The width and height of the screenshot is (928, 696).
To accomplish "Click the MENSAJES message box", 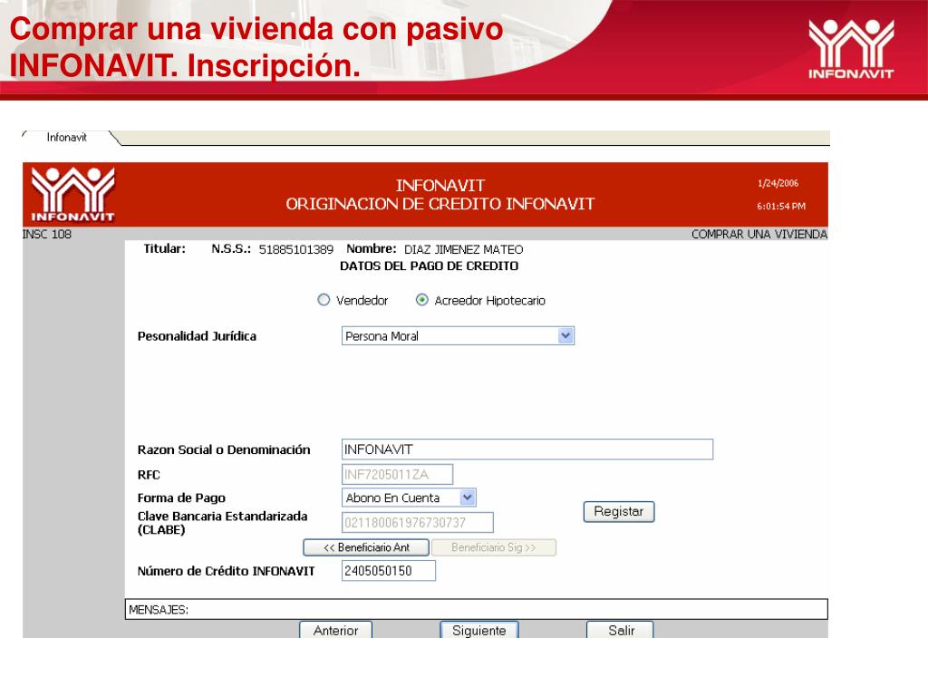I will (x=477, y=609).
